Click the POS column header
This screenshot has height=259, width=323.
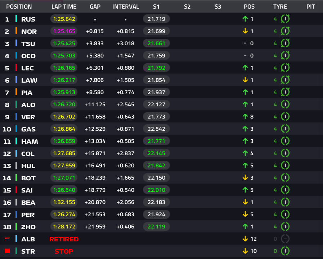[x=249, y=6]
